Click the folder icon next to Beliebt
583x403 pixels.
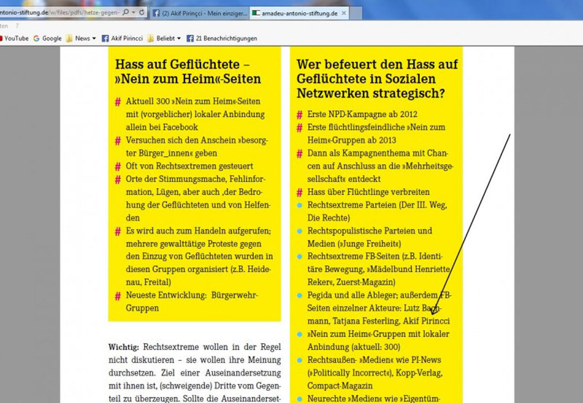coord(150,38)
